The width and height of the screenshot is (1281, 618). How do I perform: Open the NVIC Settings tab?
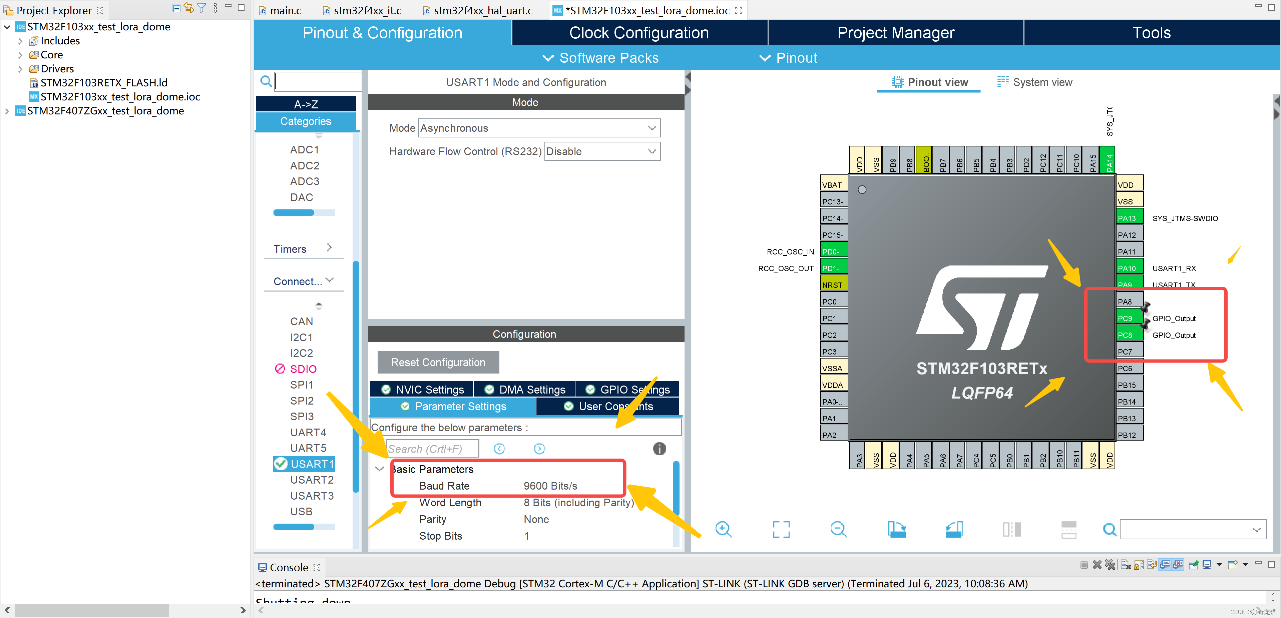tap(422, 389)
